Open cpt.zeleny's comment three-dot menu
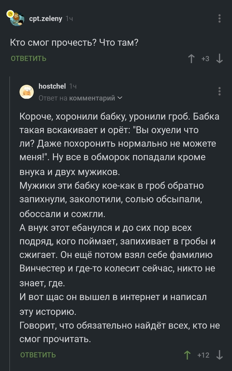 (219, 19)
